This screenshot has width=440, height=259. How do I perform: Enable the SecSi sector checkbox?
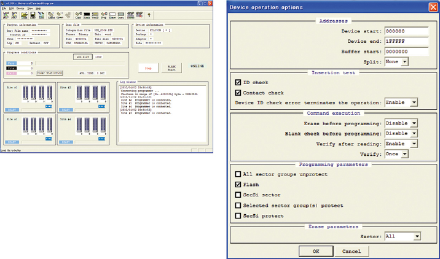pyautogui.click(x=238, y=195)
